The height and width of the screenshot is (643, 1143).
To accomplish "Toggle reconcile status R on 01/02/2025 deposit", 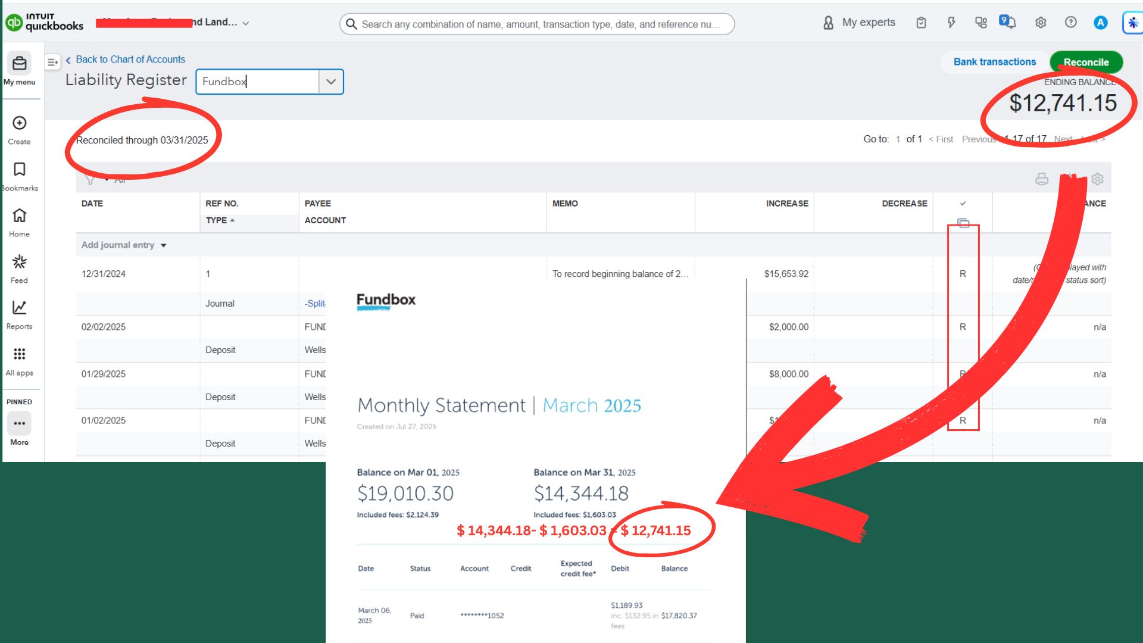I will pyautogui.click(x=963, y=420).
